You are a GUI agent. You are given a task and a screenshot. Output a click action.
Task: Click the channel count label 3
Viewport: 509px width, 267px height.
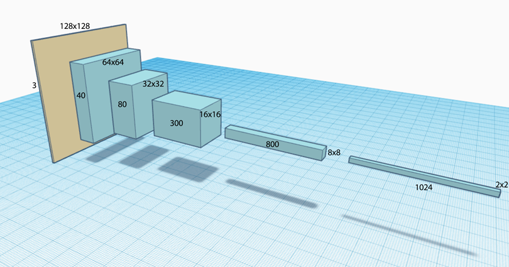point(34,85)
